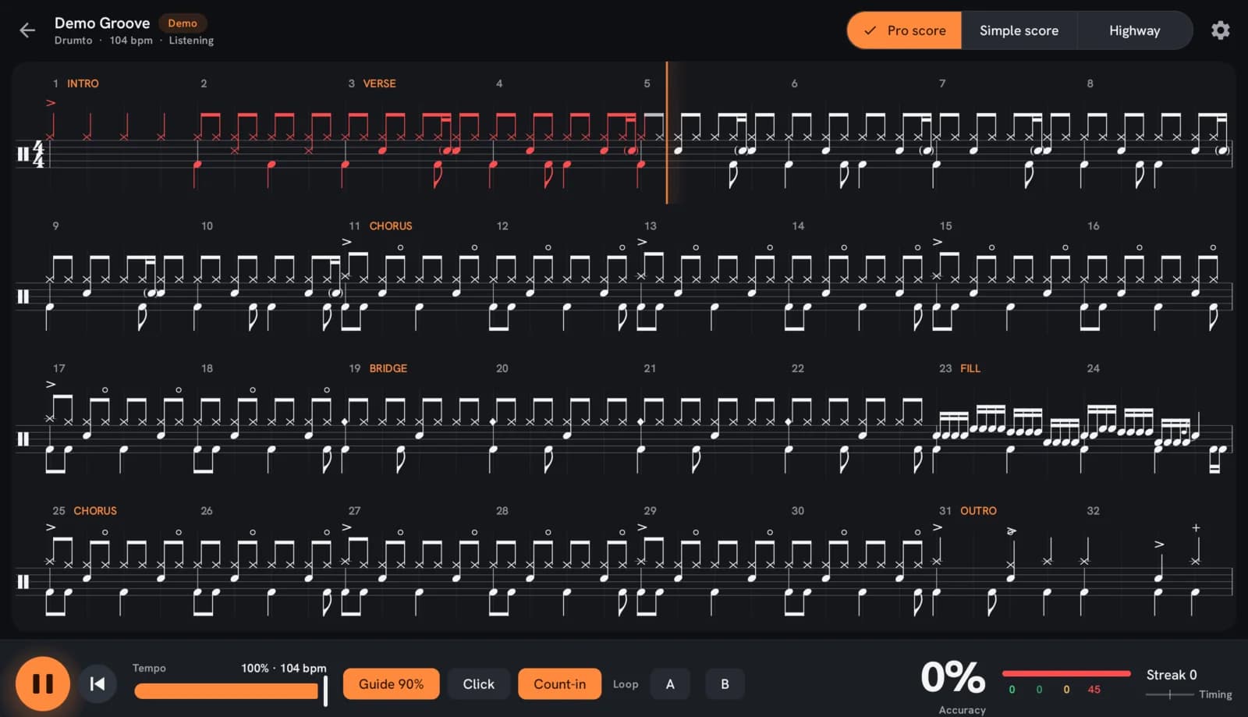Restart from the beginning with skip-back button

(x=97, y=683)
